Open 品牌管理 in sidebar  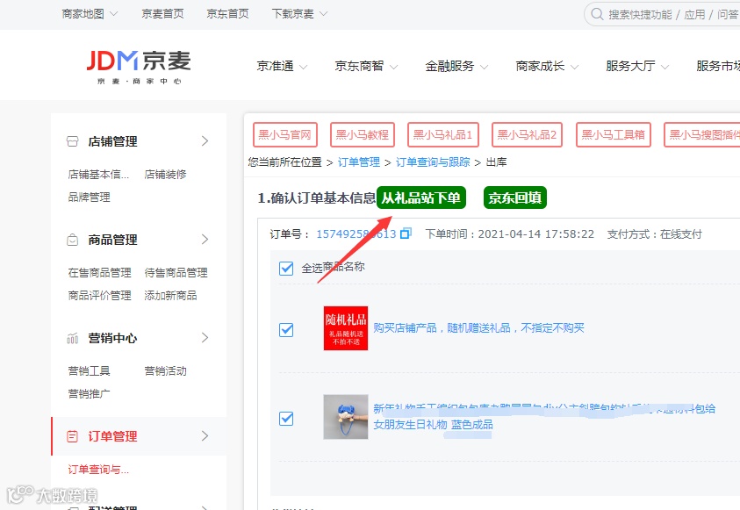click(x=90, y=198)
